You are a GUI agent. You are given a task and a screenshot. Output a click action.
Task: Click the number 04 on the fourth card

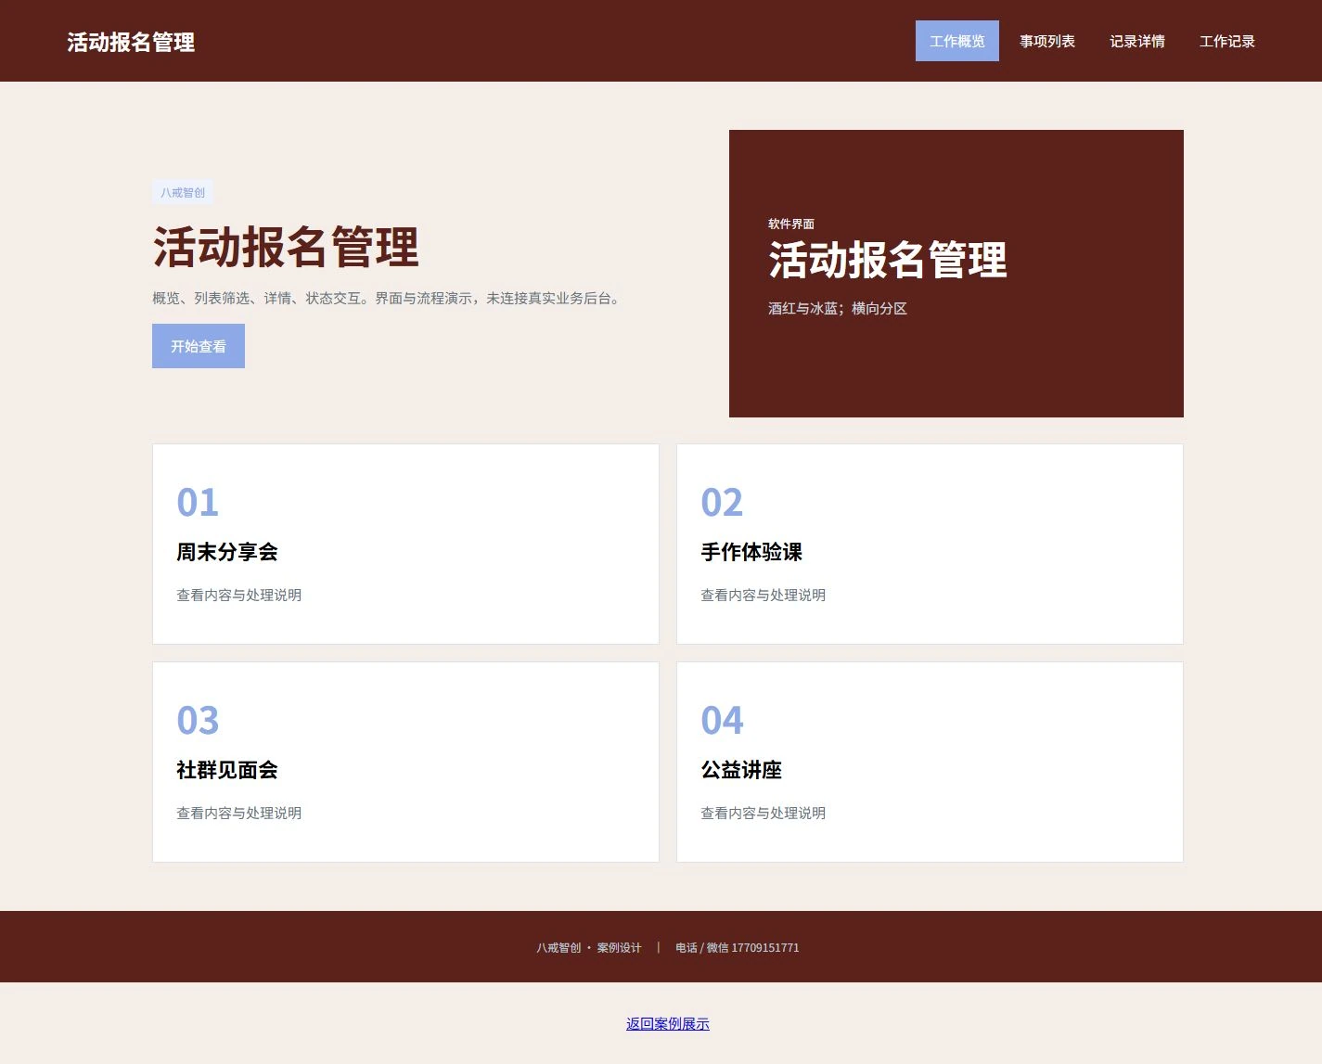click(x=722, y=721)
